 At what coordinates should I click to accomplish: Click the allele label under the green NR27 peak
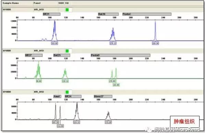coord(39,81)
